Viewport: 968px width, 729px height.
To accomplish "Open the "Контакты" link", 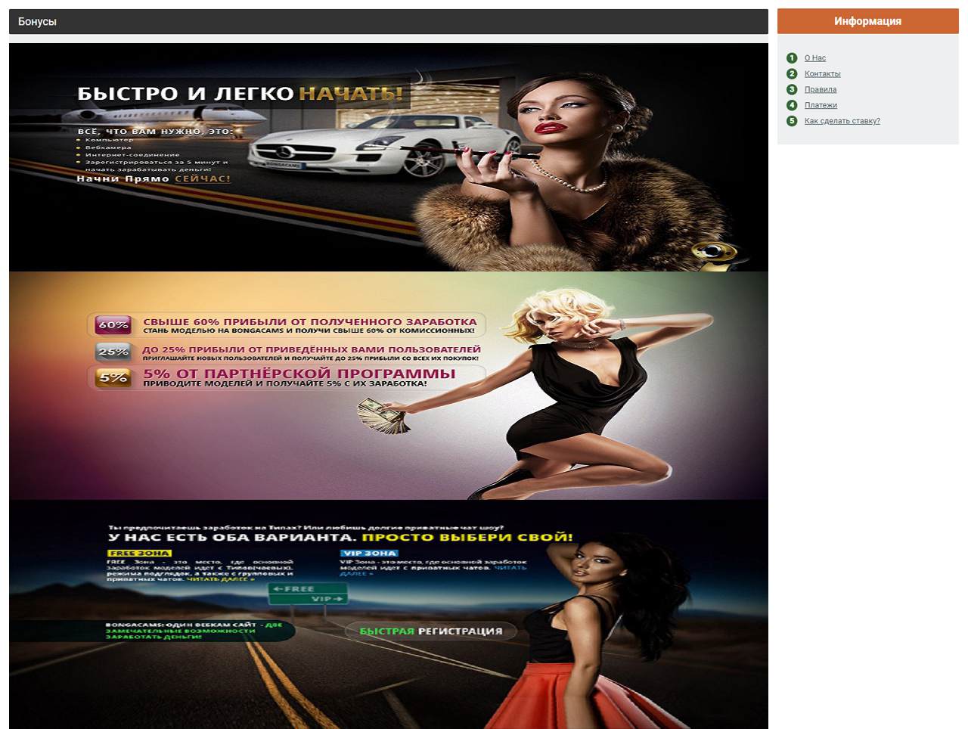I will click(x=822, y=74).
